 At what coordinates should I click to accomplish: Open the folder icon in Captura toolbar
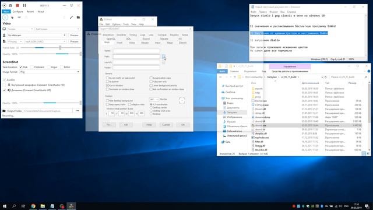pos(78,17)
